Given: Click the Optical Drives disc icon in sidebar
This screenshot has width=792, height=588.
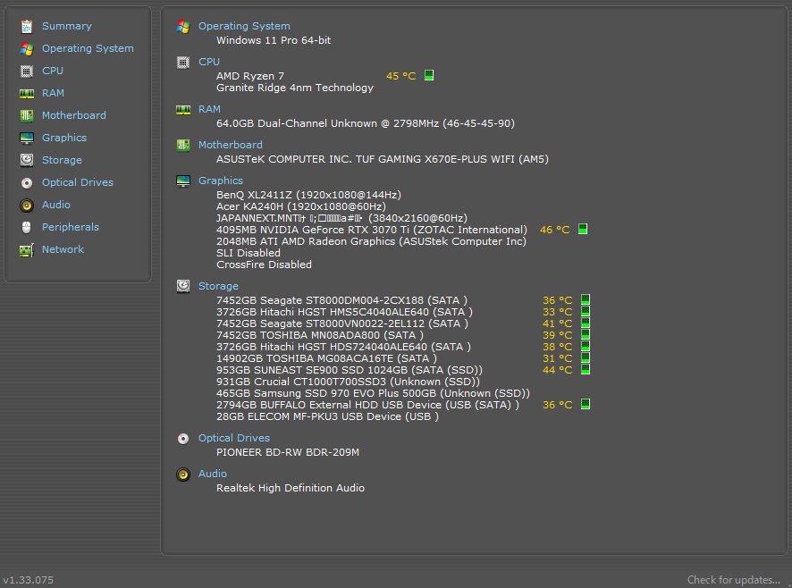Looking at the screenshot, I should click(27, 182).
